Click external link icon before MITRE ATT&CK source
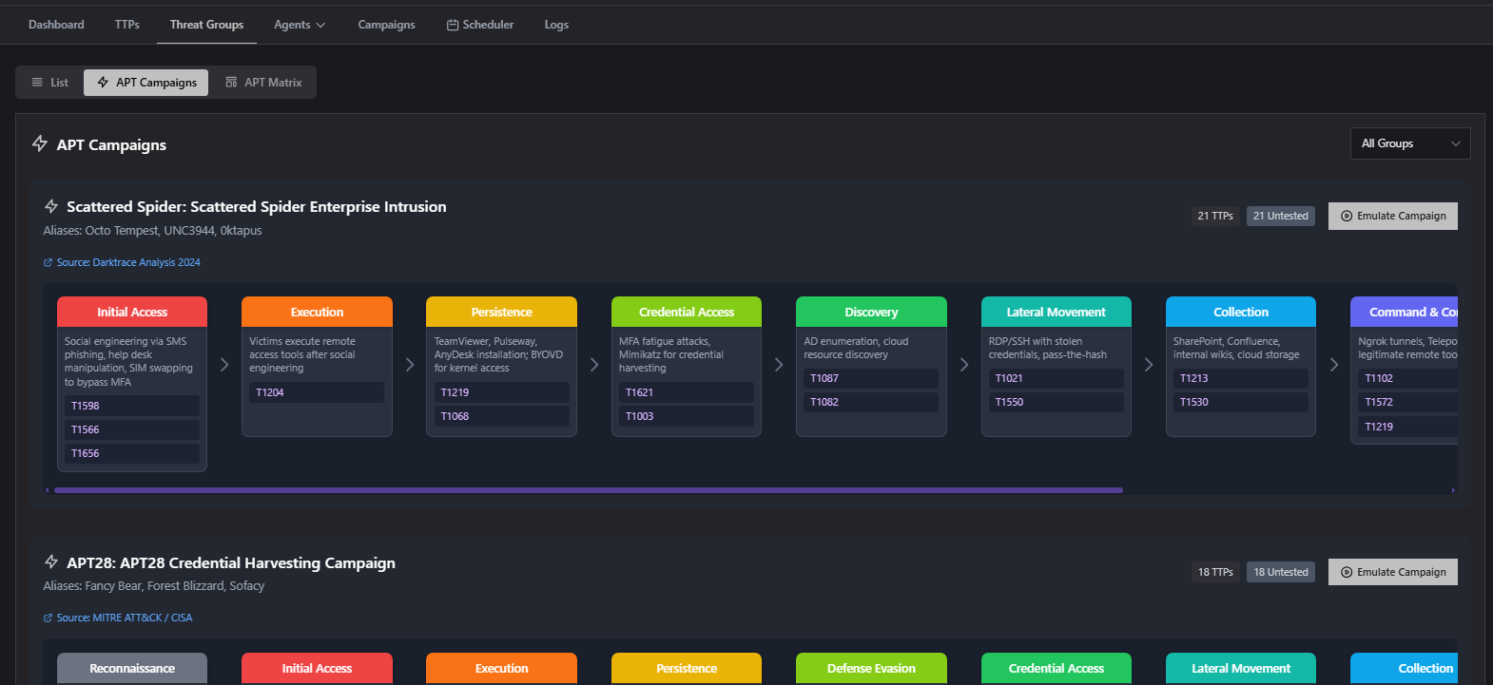This screenshot has width=1493, height=685. click(48, 618)
